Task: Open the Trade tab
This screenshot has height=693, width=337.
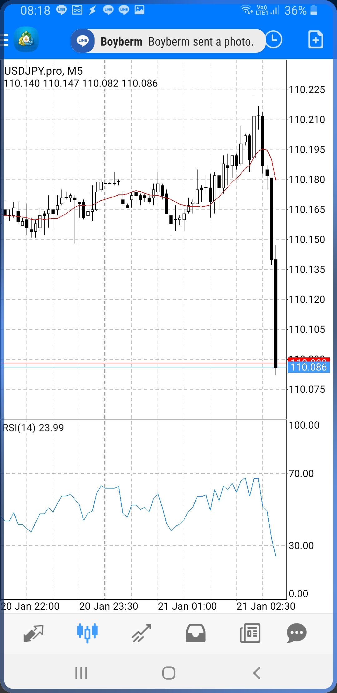Action: point(141,633)
